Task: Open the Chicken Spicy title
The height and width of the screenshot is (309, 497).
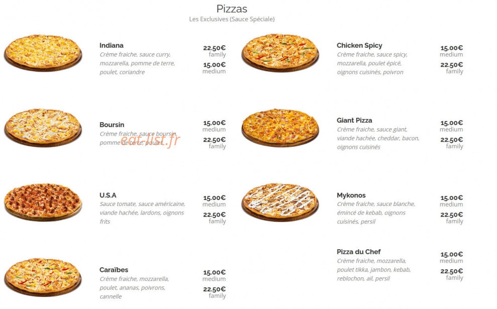Action: [x=359, y=45]
